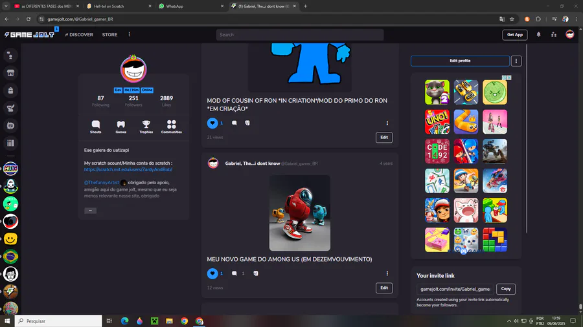Open the profile Trophies section
This screenshot has height=327, width=583.
[x=146, y=127]
